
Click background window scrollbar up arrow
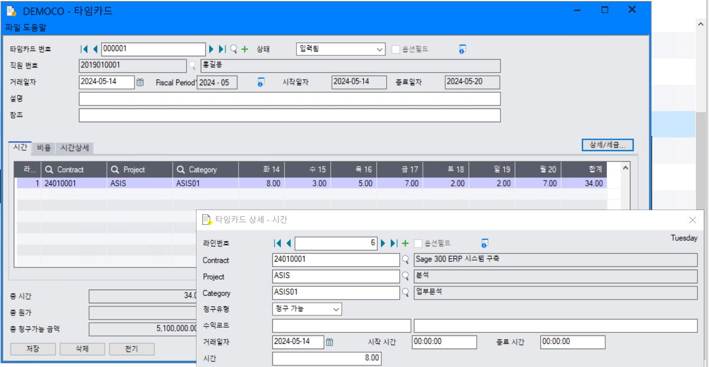pos(701,24)
